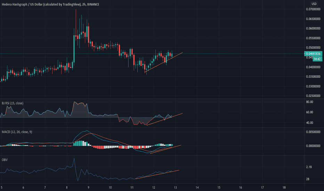The width and height of the screenshot is (324, 191).
Task: Click the OBV 2.1B axis label
Action: [309, 167]
